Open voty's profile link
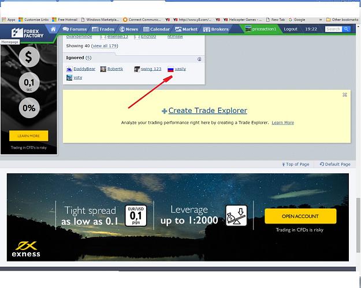 coord(78,78)
